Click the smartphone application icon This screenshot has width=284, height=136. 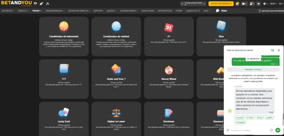[x=260, y=11]
